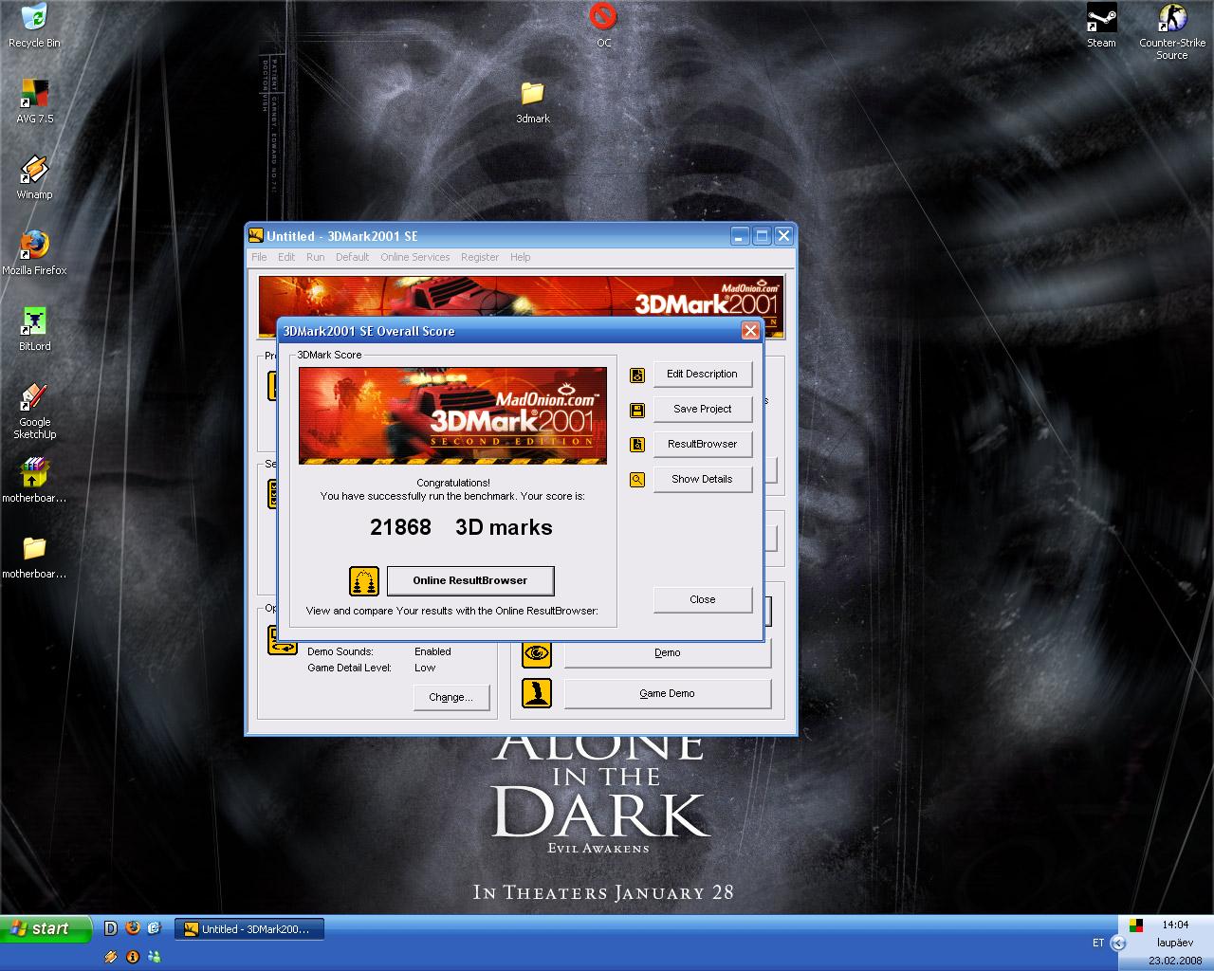1214x971 pixels.
Task: Open the Help menu
Action: pos(521,257)
